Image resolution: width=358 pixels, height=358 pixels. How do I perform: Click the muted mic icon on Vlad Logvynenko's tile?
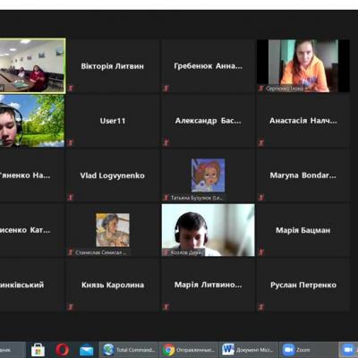click(x=71, y=197)
